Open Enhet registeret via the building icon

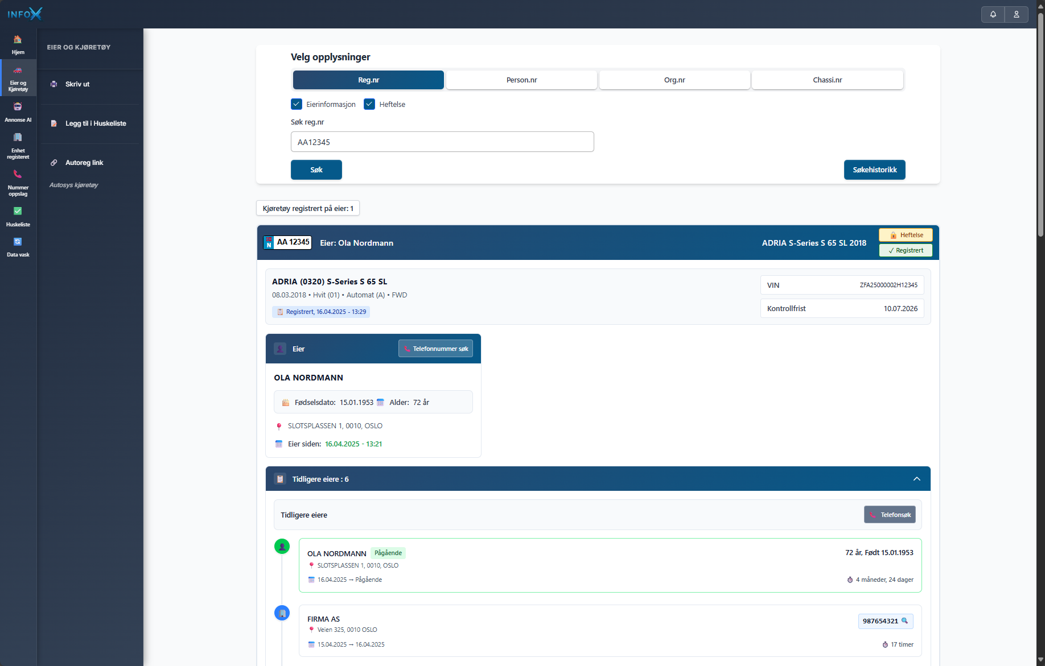[x=18, y=138]
